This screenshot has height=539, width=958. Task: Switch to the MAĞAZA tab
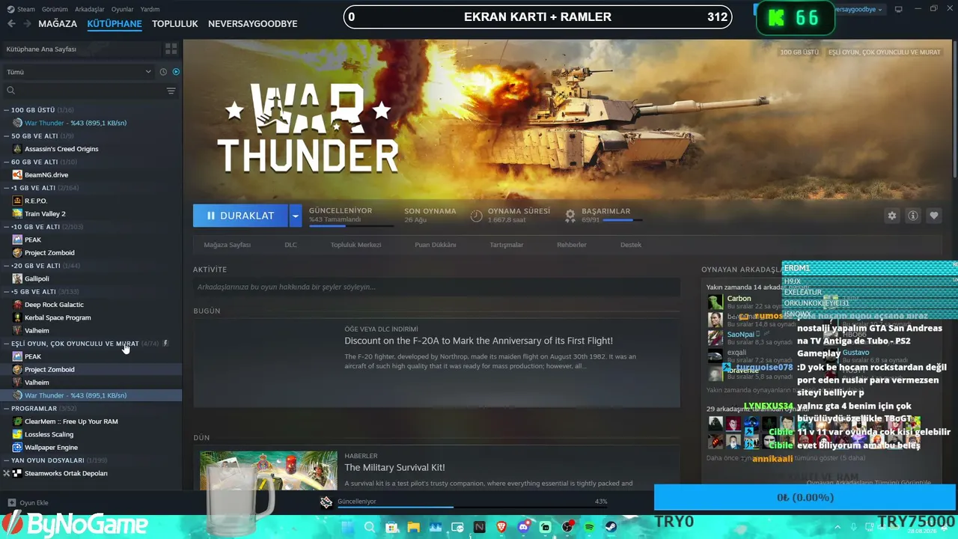(58, 24)
